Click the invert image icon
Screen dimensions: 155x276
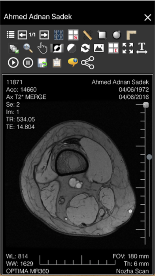57,48
